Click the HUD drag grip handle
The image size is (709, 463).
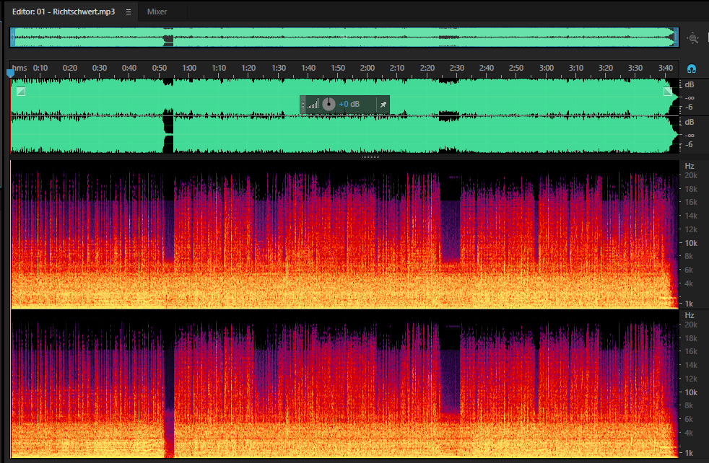click(303, 105)
